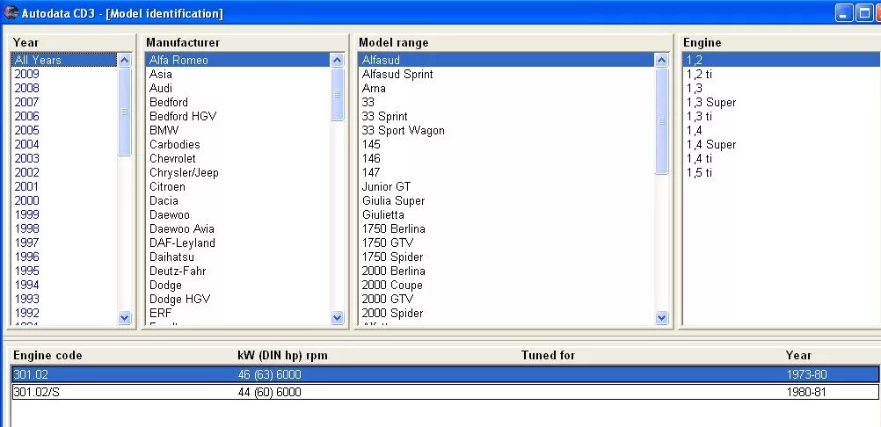Pick BMW manufacturer
The height and width of the screenshot is (427, 881).
tap(164, 130)
